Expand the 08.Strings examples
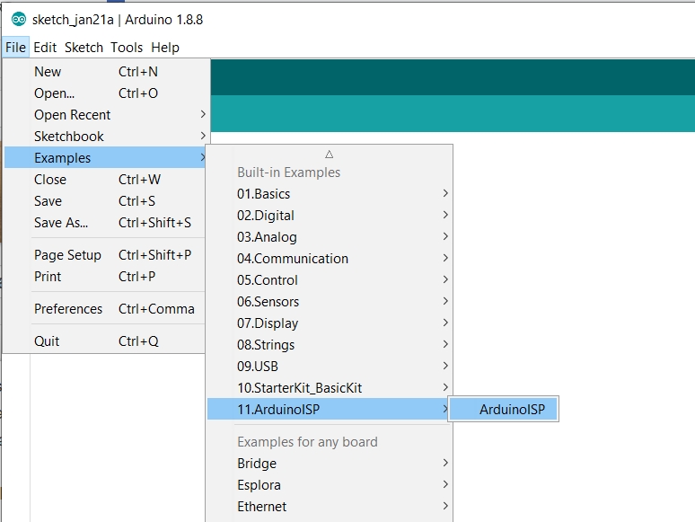Screen dimensions: 695x522 (x=330, y=345)
